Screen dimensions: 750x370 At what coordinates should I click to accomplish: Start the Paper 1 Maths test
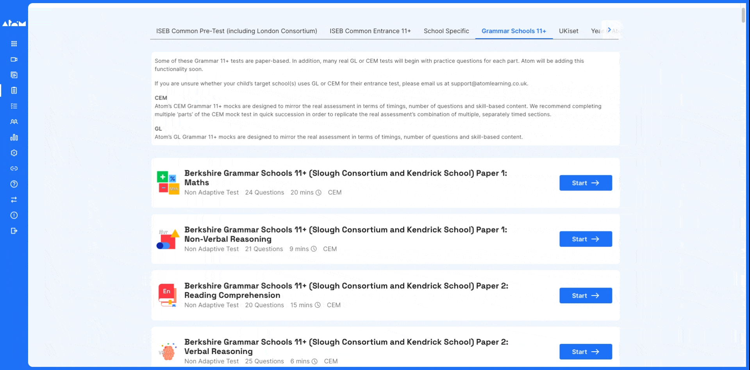click(x=586, y=183)
